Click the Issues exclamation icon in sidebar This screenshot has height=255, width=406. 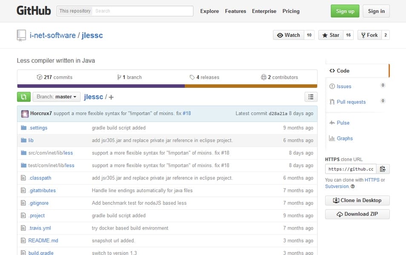(x=332, y=86)
